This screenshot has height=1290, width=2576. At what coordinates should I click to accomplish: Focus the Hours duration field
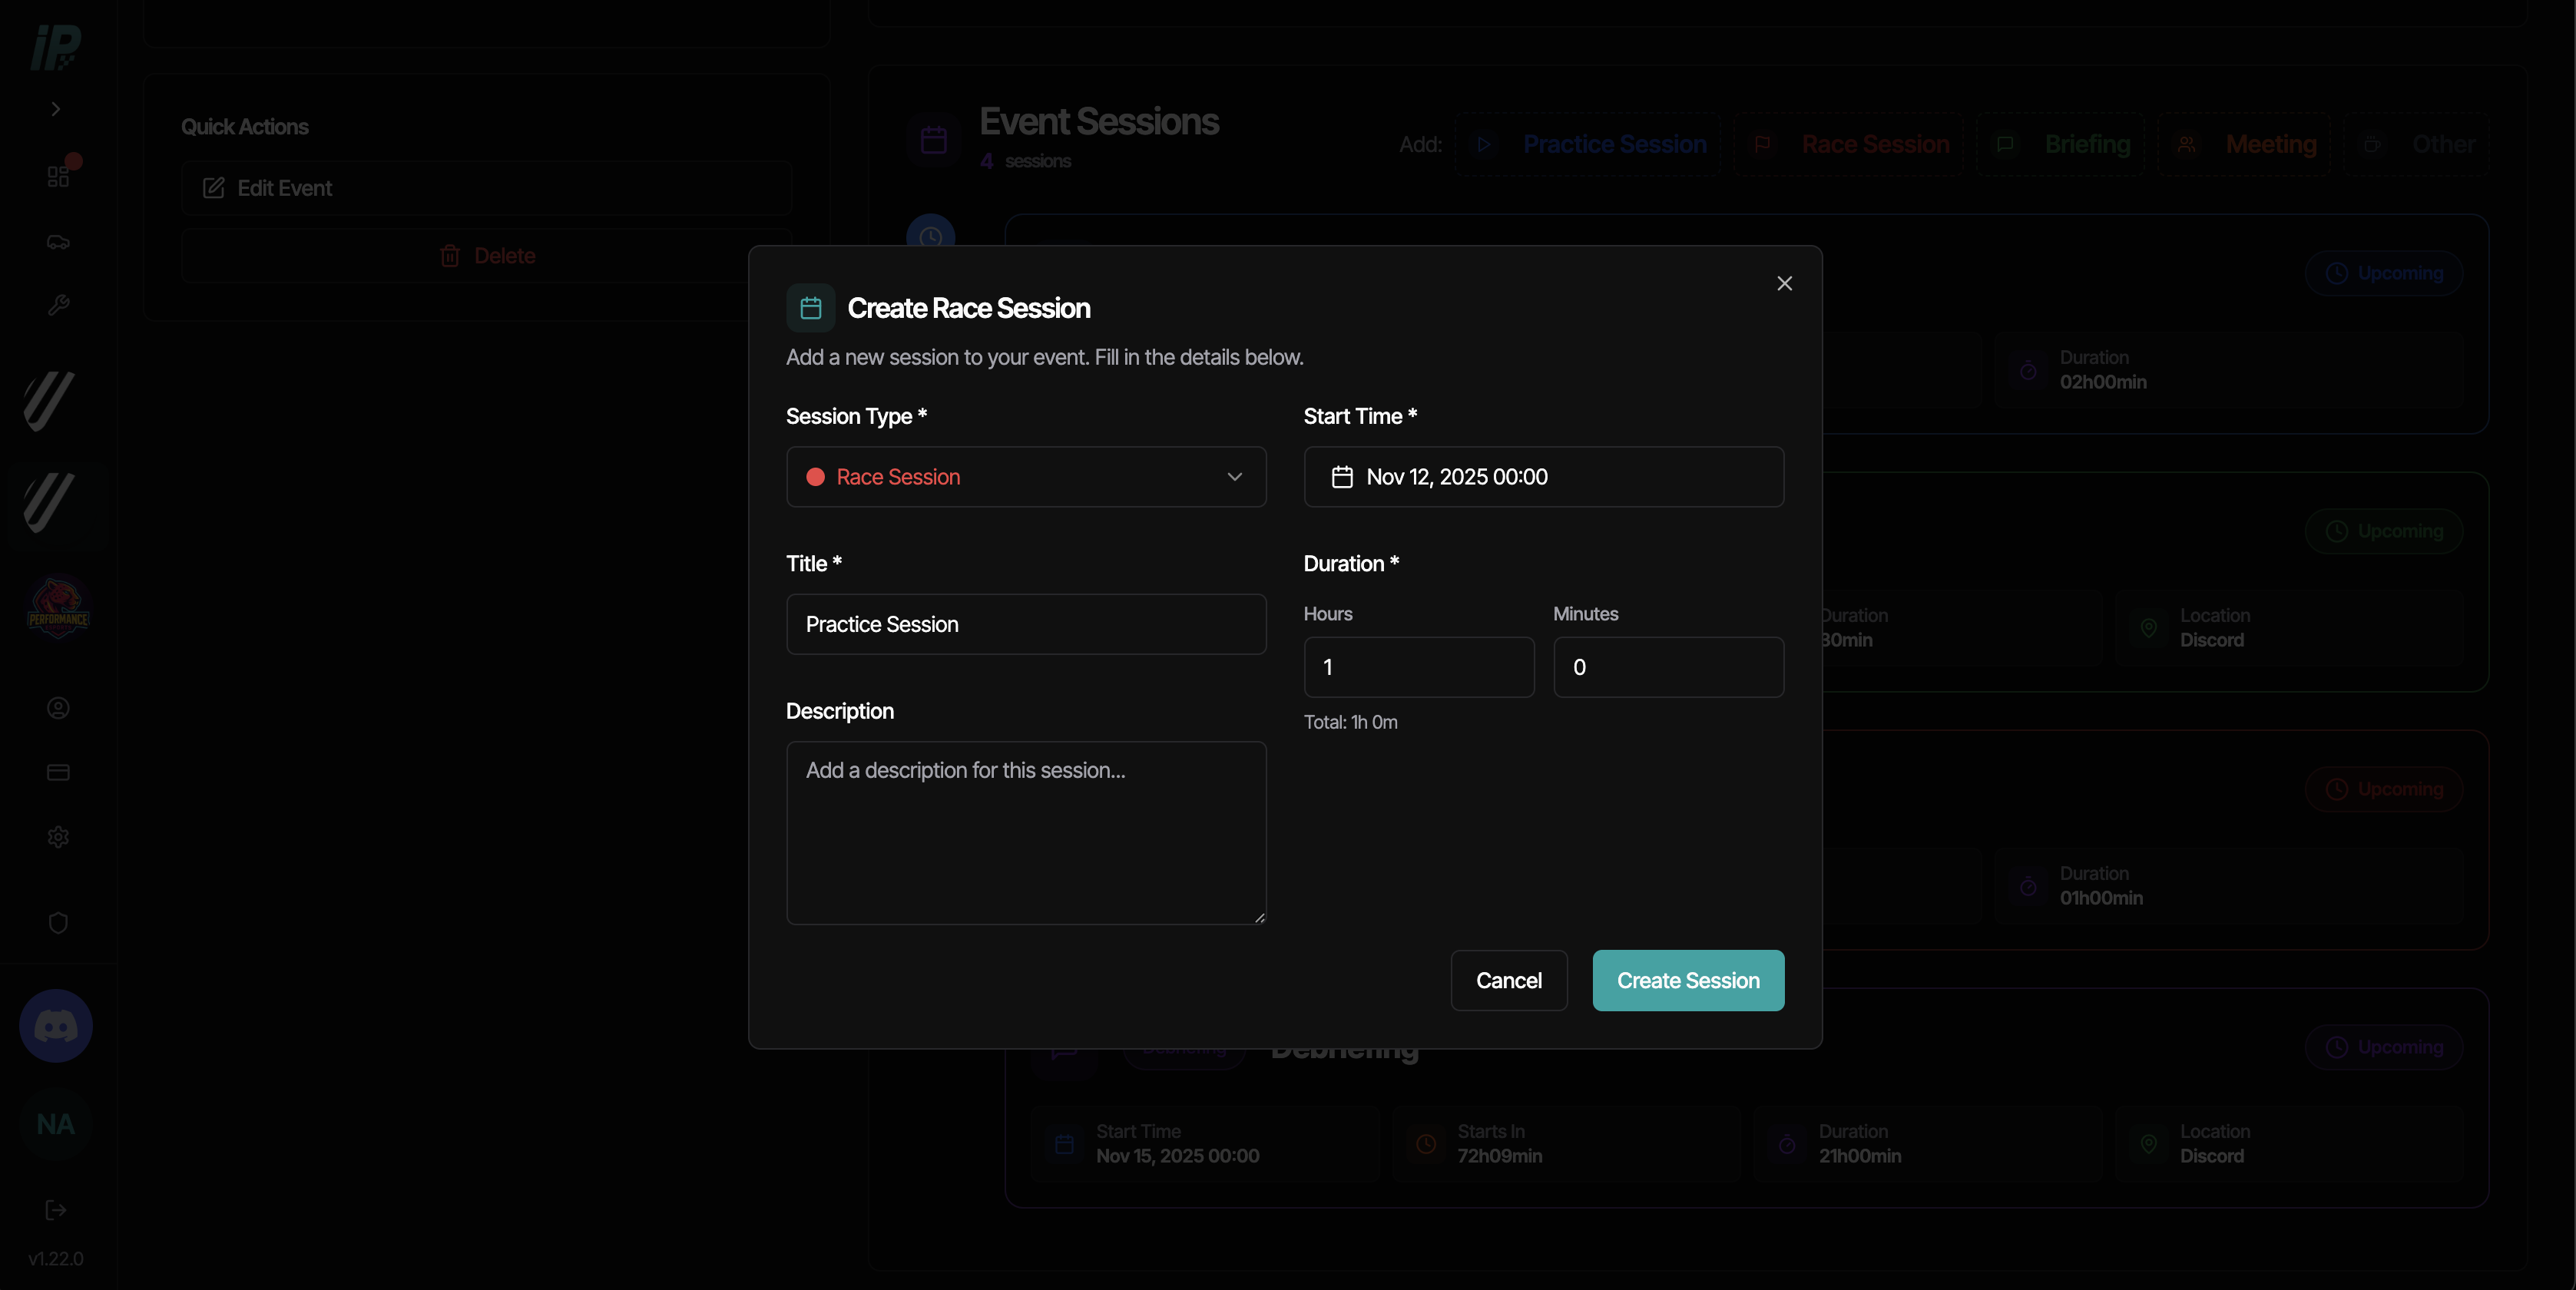pos(1418,667)
